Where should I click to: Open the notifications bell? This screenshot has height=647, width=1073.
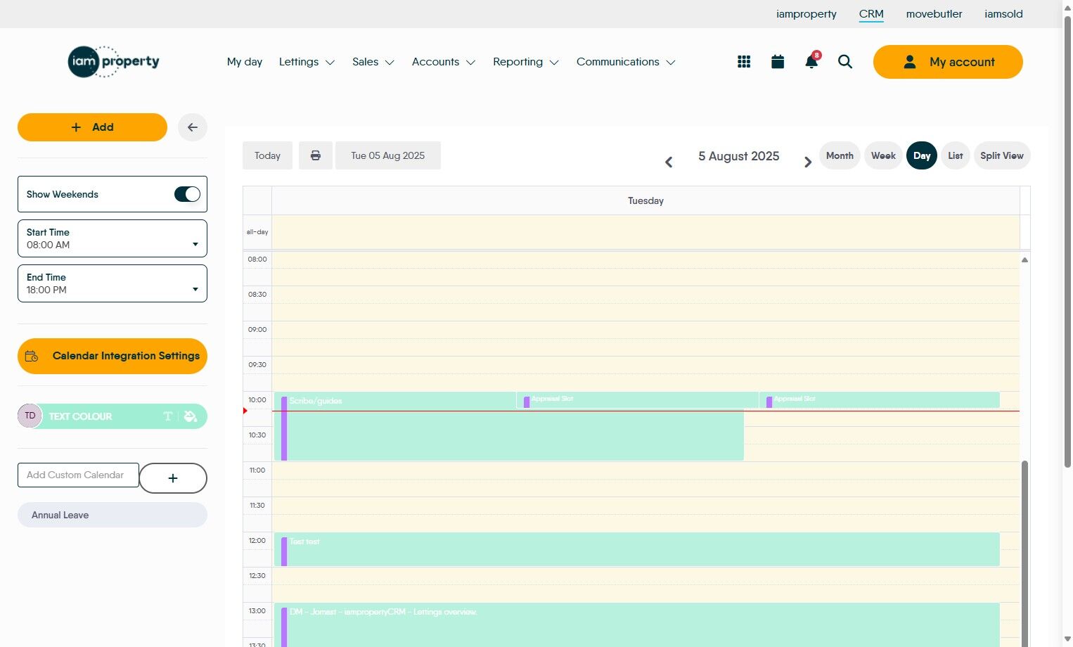pyautogui.click(x=811, y=62)
